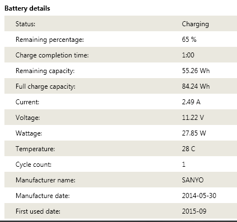Click the Charging status value

tap(195, 25)
